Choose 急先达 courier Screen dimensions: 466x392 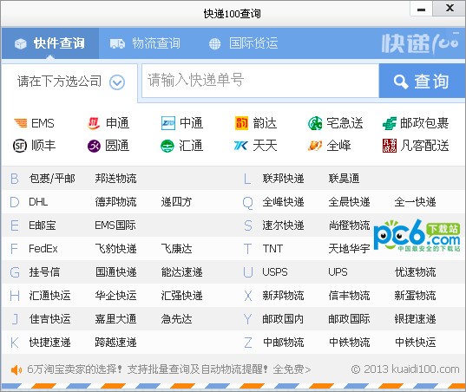click(176, 319)
